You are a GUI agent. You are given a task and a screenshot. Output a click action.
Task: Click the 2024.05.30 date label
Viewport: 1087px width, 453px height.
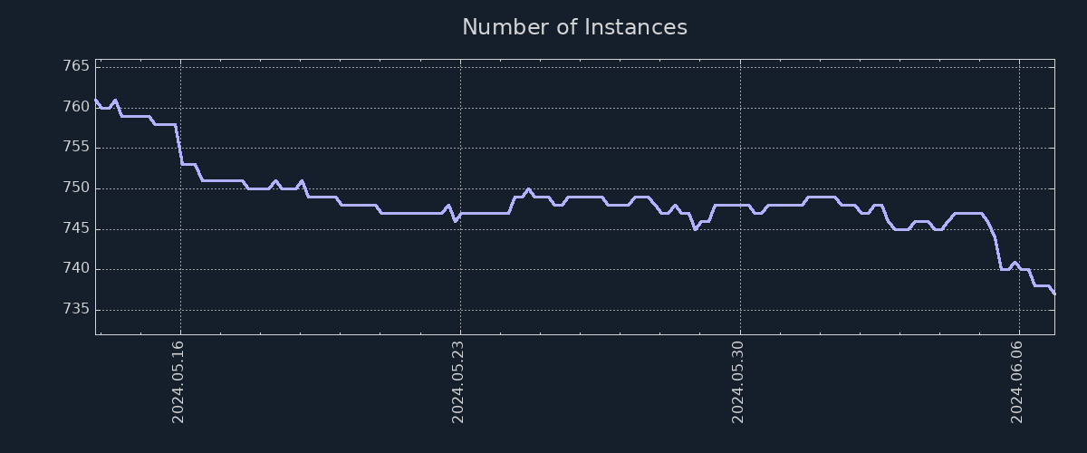pos(738,381)
